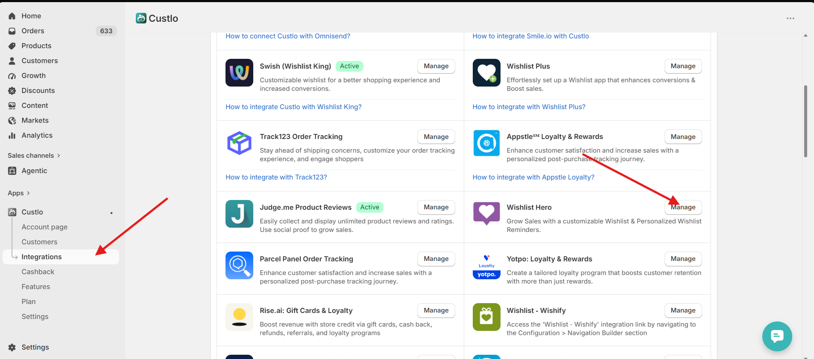
Task: Click the Discounts badge icon
Action: tap(12, 90)
